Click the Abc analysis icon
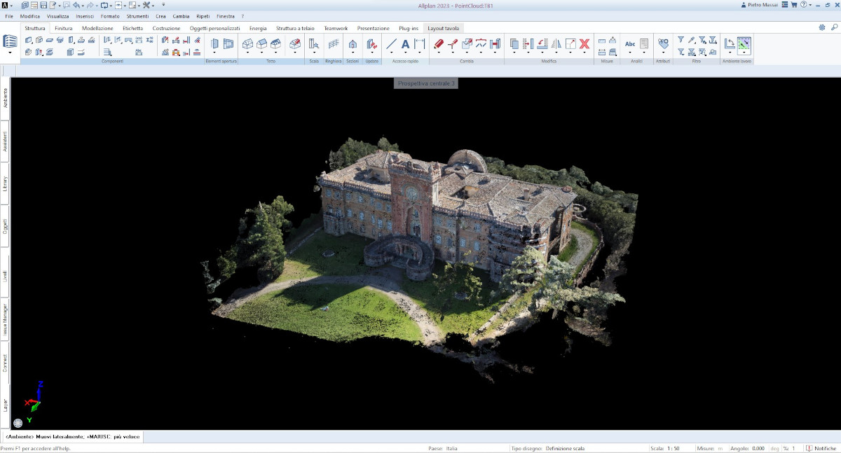This screenshot has height=453, width=841. pos(629,44)
